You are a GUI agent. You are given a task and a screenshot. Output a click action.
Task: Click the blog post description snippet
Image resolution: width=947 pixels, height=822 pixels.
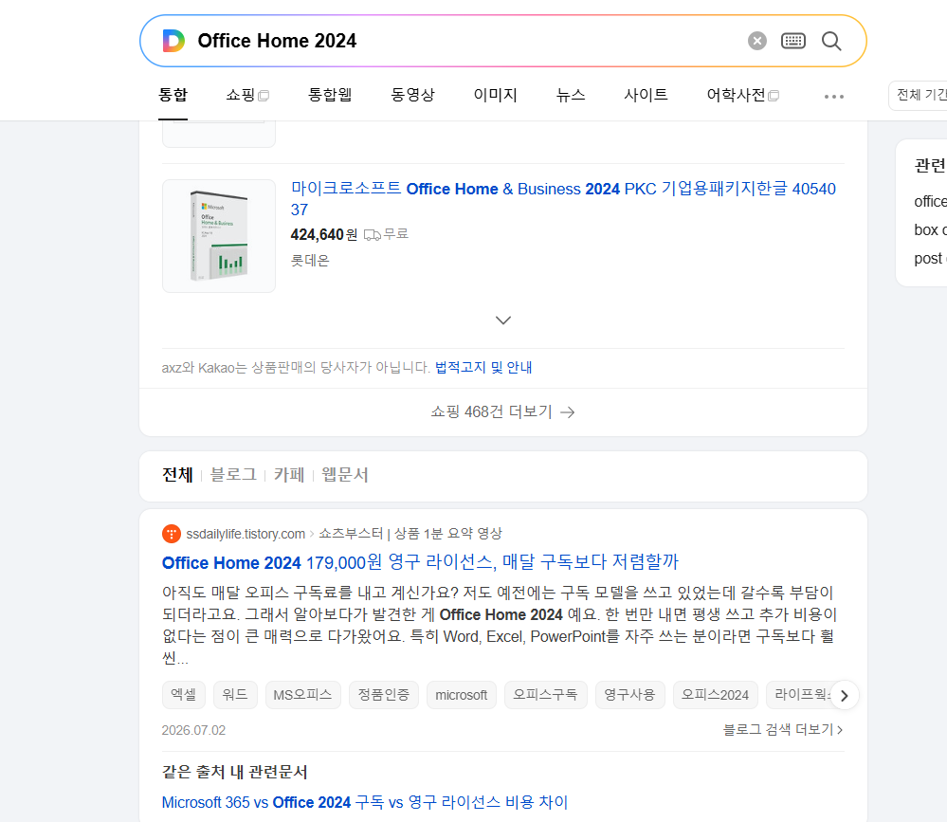499,625
